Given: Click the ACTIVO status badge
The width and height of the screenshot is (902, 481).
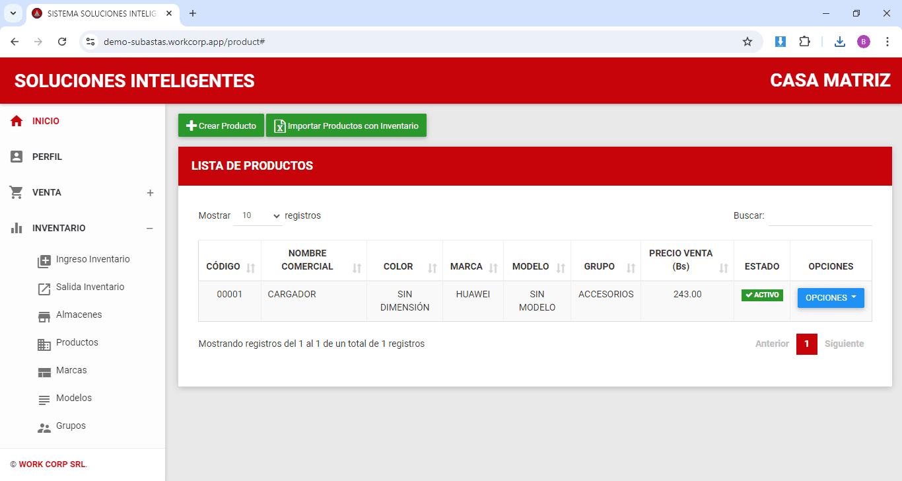Looking at the screenshot, I should [762, 295].
